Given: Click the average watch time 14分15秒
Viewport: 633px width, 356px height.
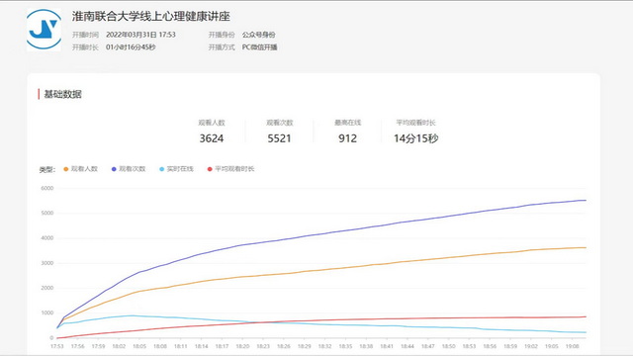Looking at the screenshot, I should (415, 138).
